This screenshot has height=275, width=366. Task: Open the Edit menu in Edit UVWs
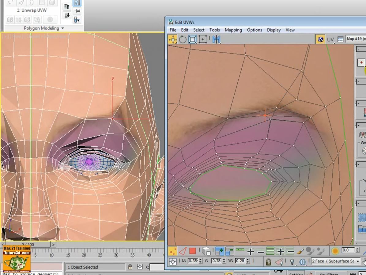pyautogui.click(x=184, y=30)
